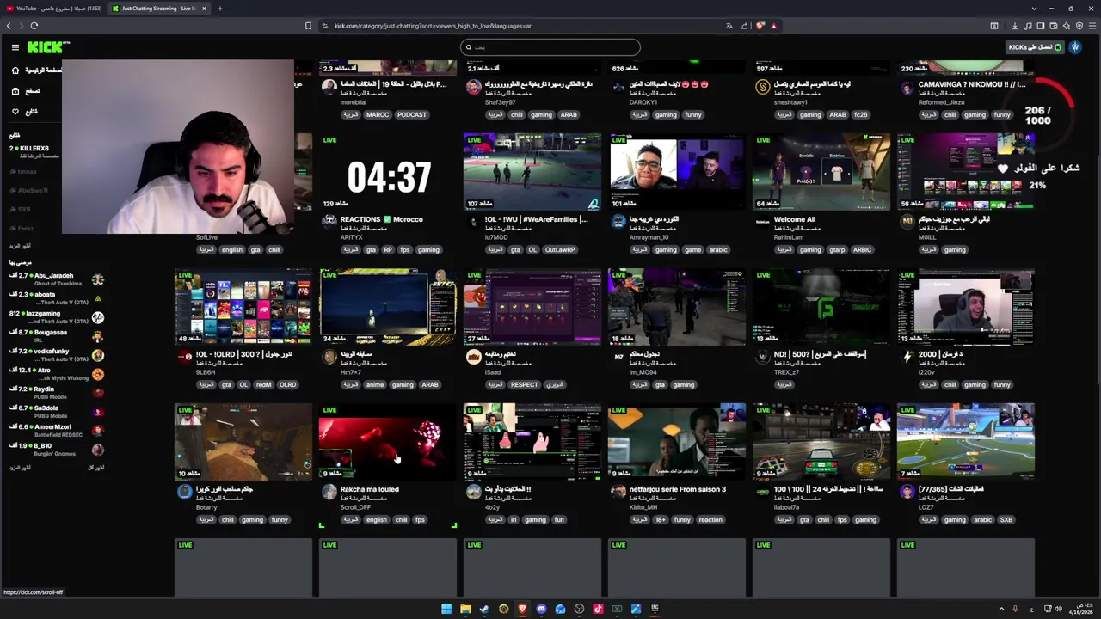Open the browse icon in the left sidebar

pos(15,91)
